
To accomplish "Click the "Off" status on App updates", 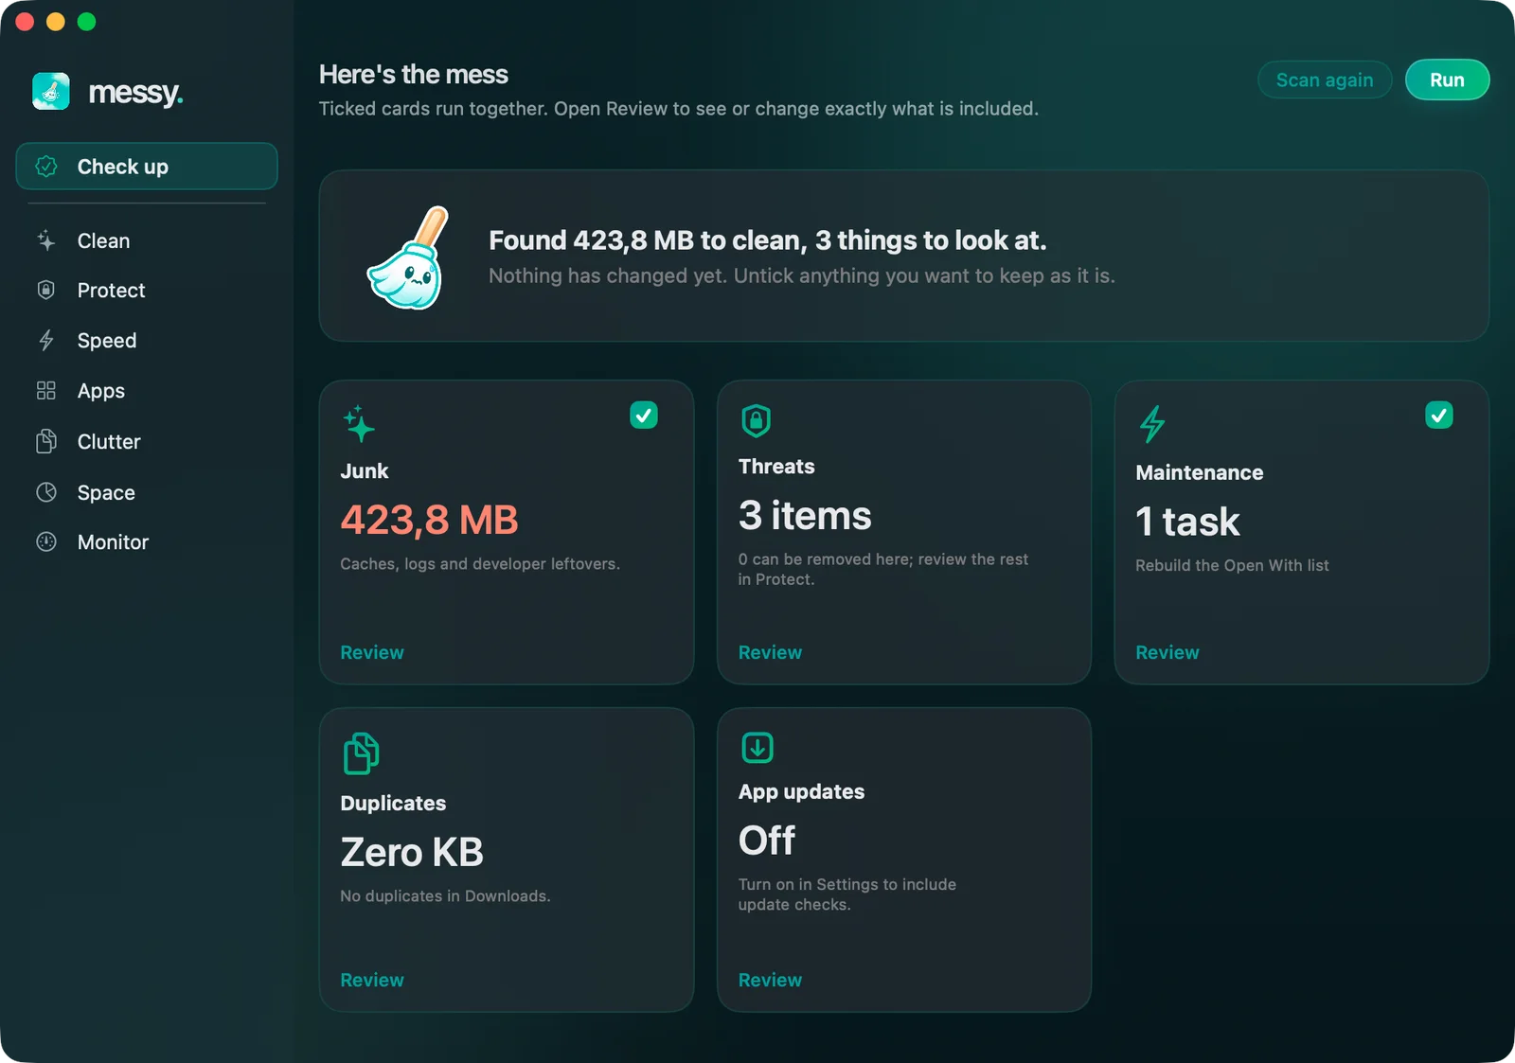I will [767, 841].
